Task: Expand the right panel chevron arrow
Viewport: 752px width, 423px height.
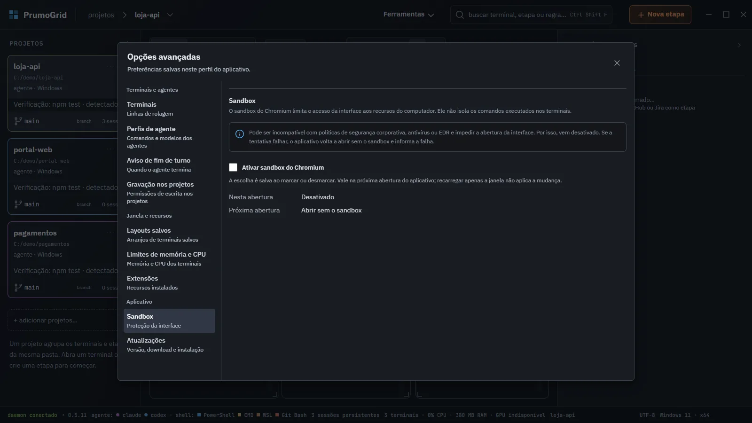Action: (x=739, y=45)
